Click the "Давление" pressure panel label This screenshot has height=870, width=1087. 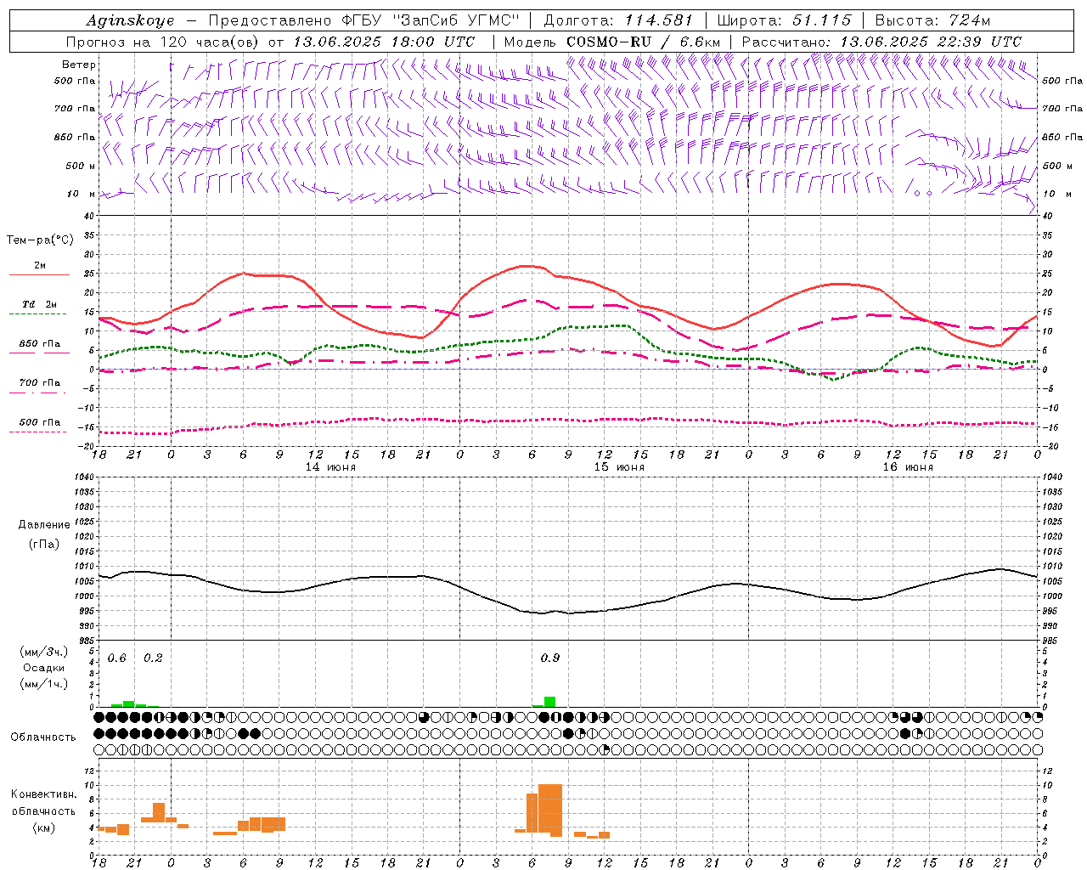click(44, 525)
